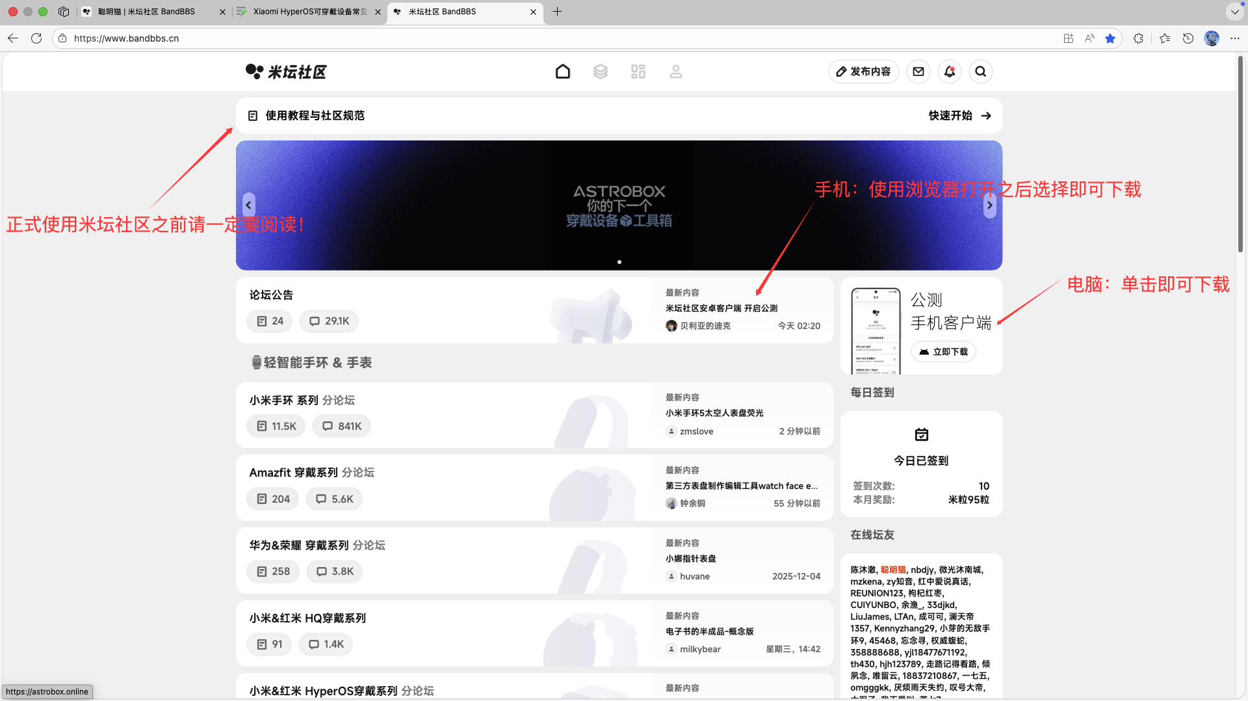Show the previous banner slide
Screen dimensions: 1248x701
[x=248, y=205]
